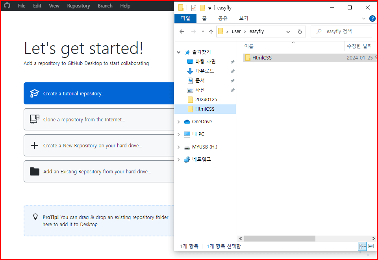The image size is (378, 260).
Task: Select 내 PC in the navigation pane
Action: click(x=198, y=134)
